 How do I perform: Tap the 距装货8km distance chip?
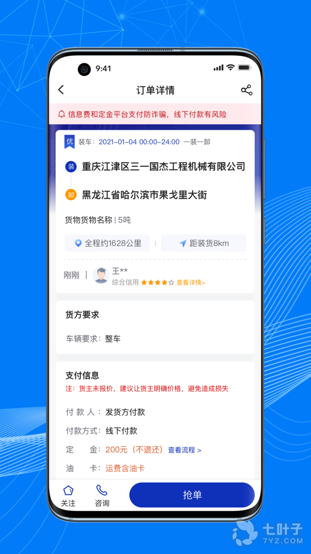[x=204, y=243]
